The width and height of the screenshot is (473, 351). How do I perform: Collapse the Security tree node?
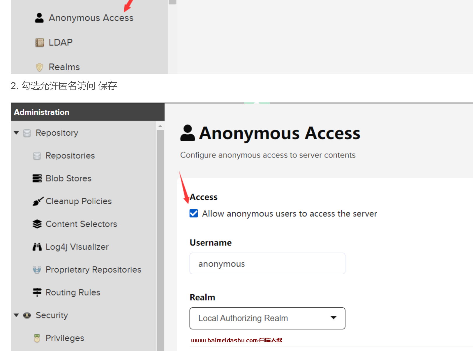[x=16, y=315]
